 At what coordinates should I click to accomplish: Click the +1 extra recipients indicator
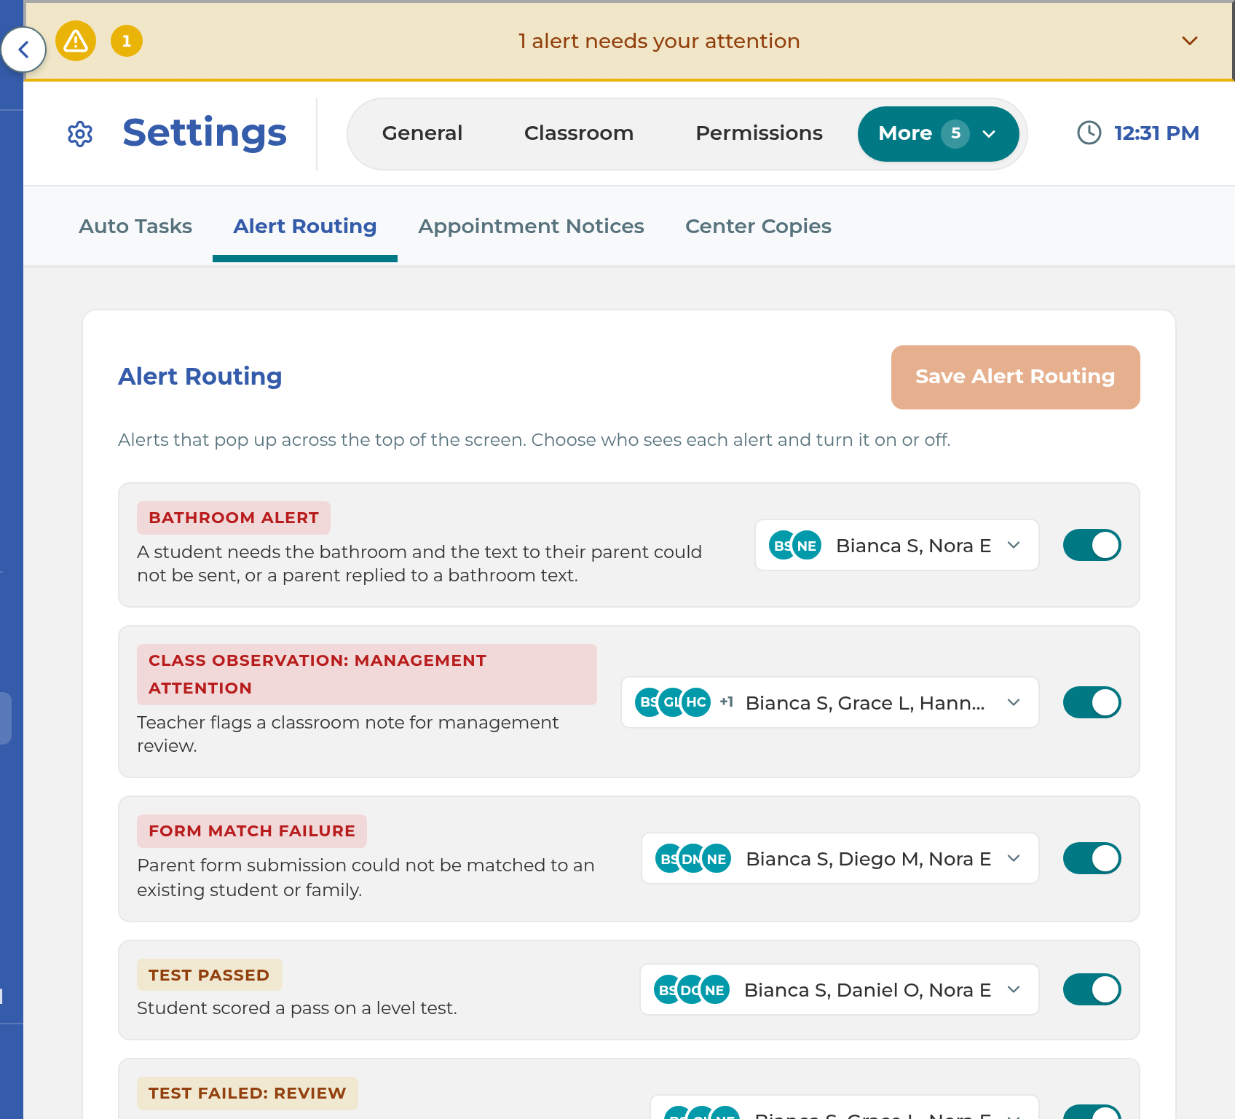point(726,702)
